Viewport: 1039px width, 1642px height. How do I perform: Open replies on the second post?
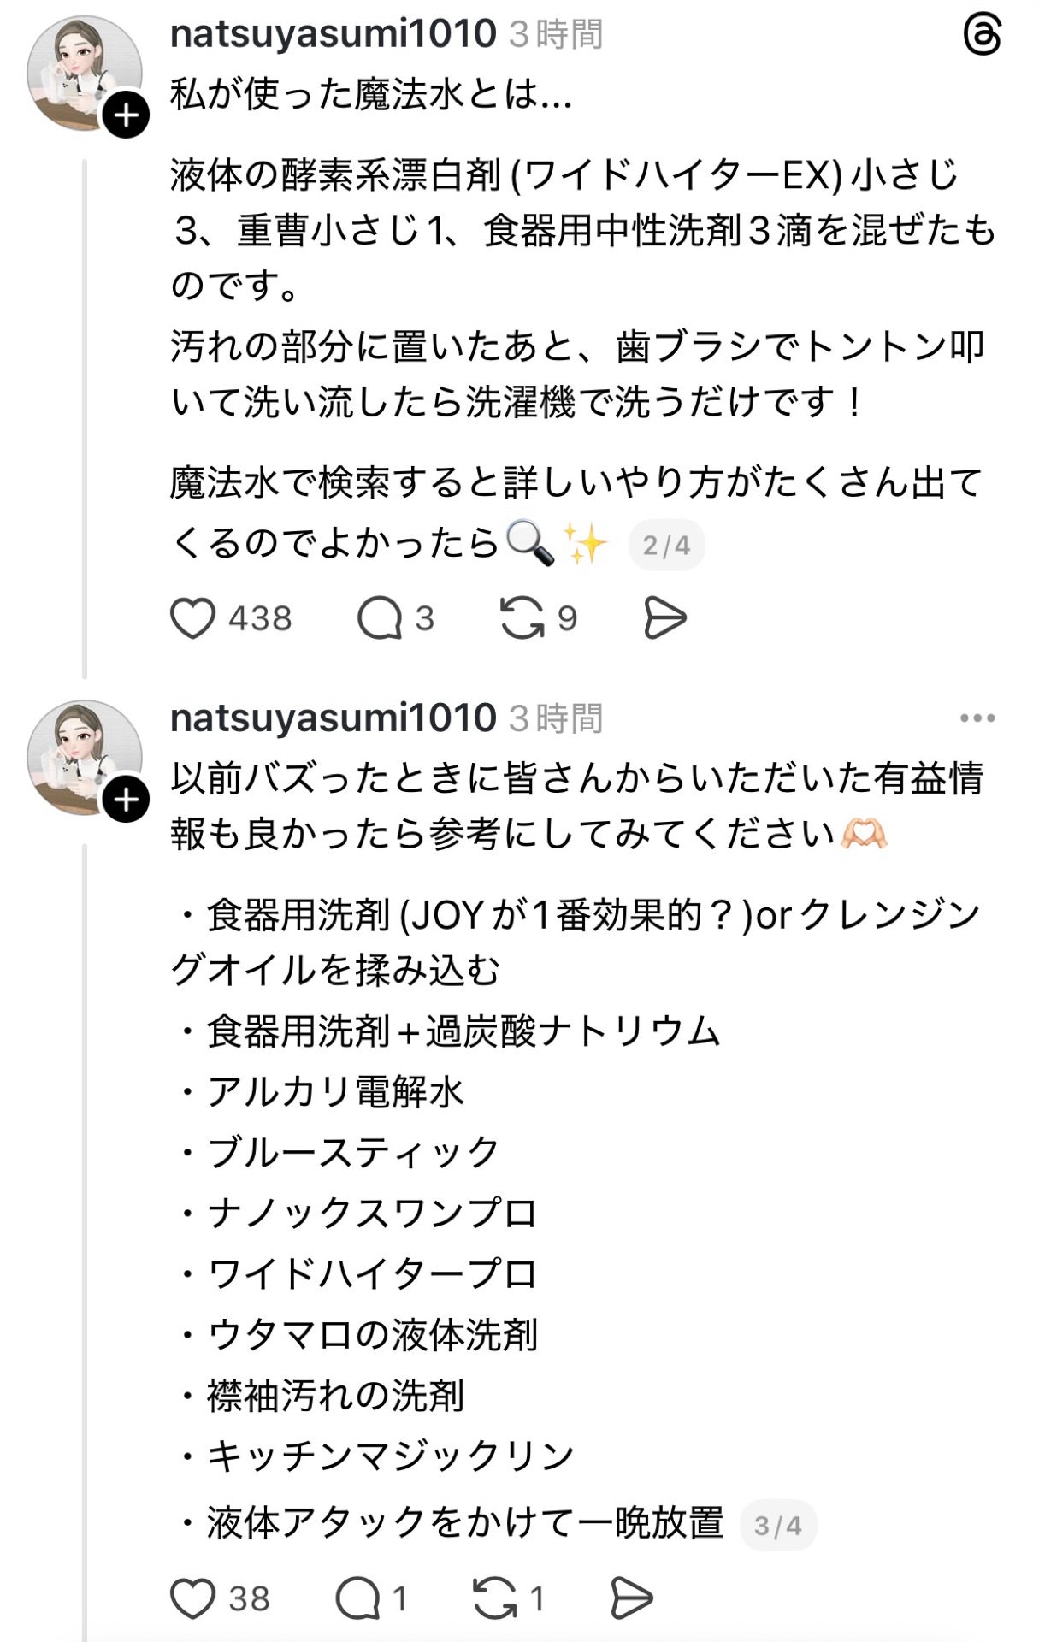coord(357,1598)
